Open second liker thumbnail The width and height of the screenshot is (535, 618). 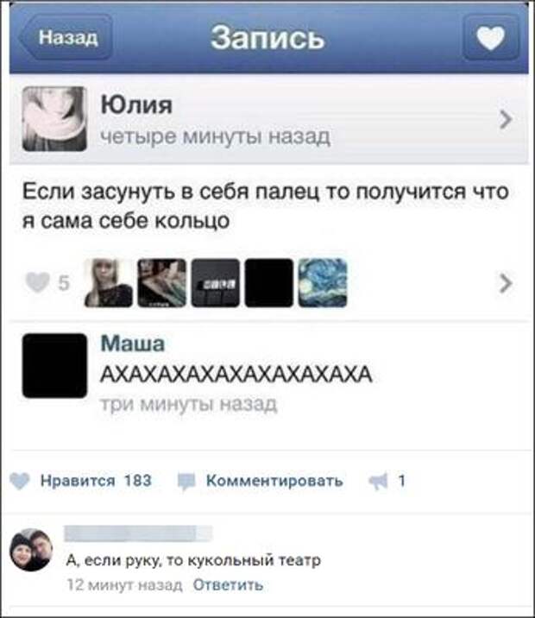coord(162,282)
